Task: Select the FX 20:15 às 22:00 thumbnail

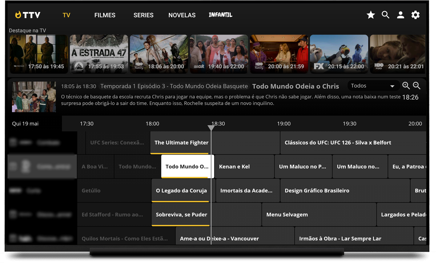Action: pyautogui.click(x=339, y=54)
